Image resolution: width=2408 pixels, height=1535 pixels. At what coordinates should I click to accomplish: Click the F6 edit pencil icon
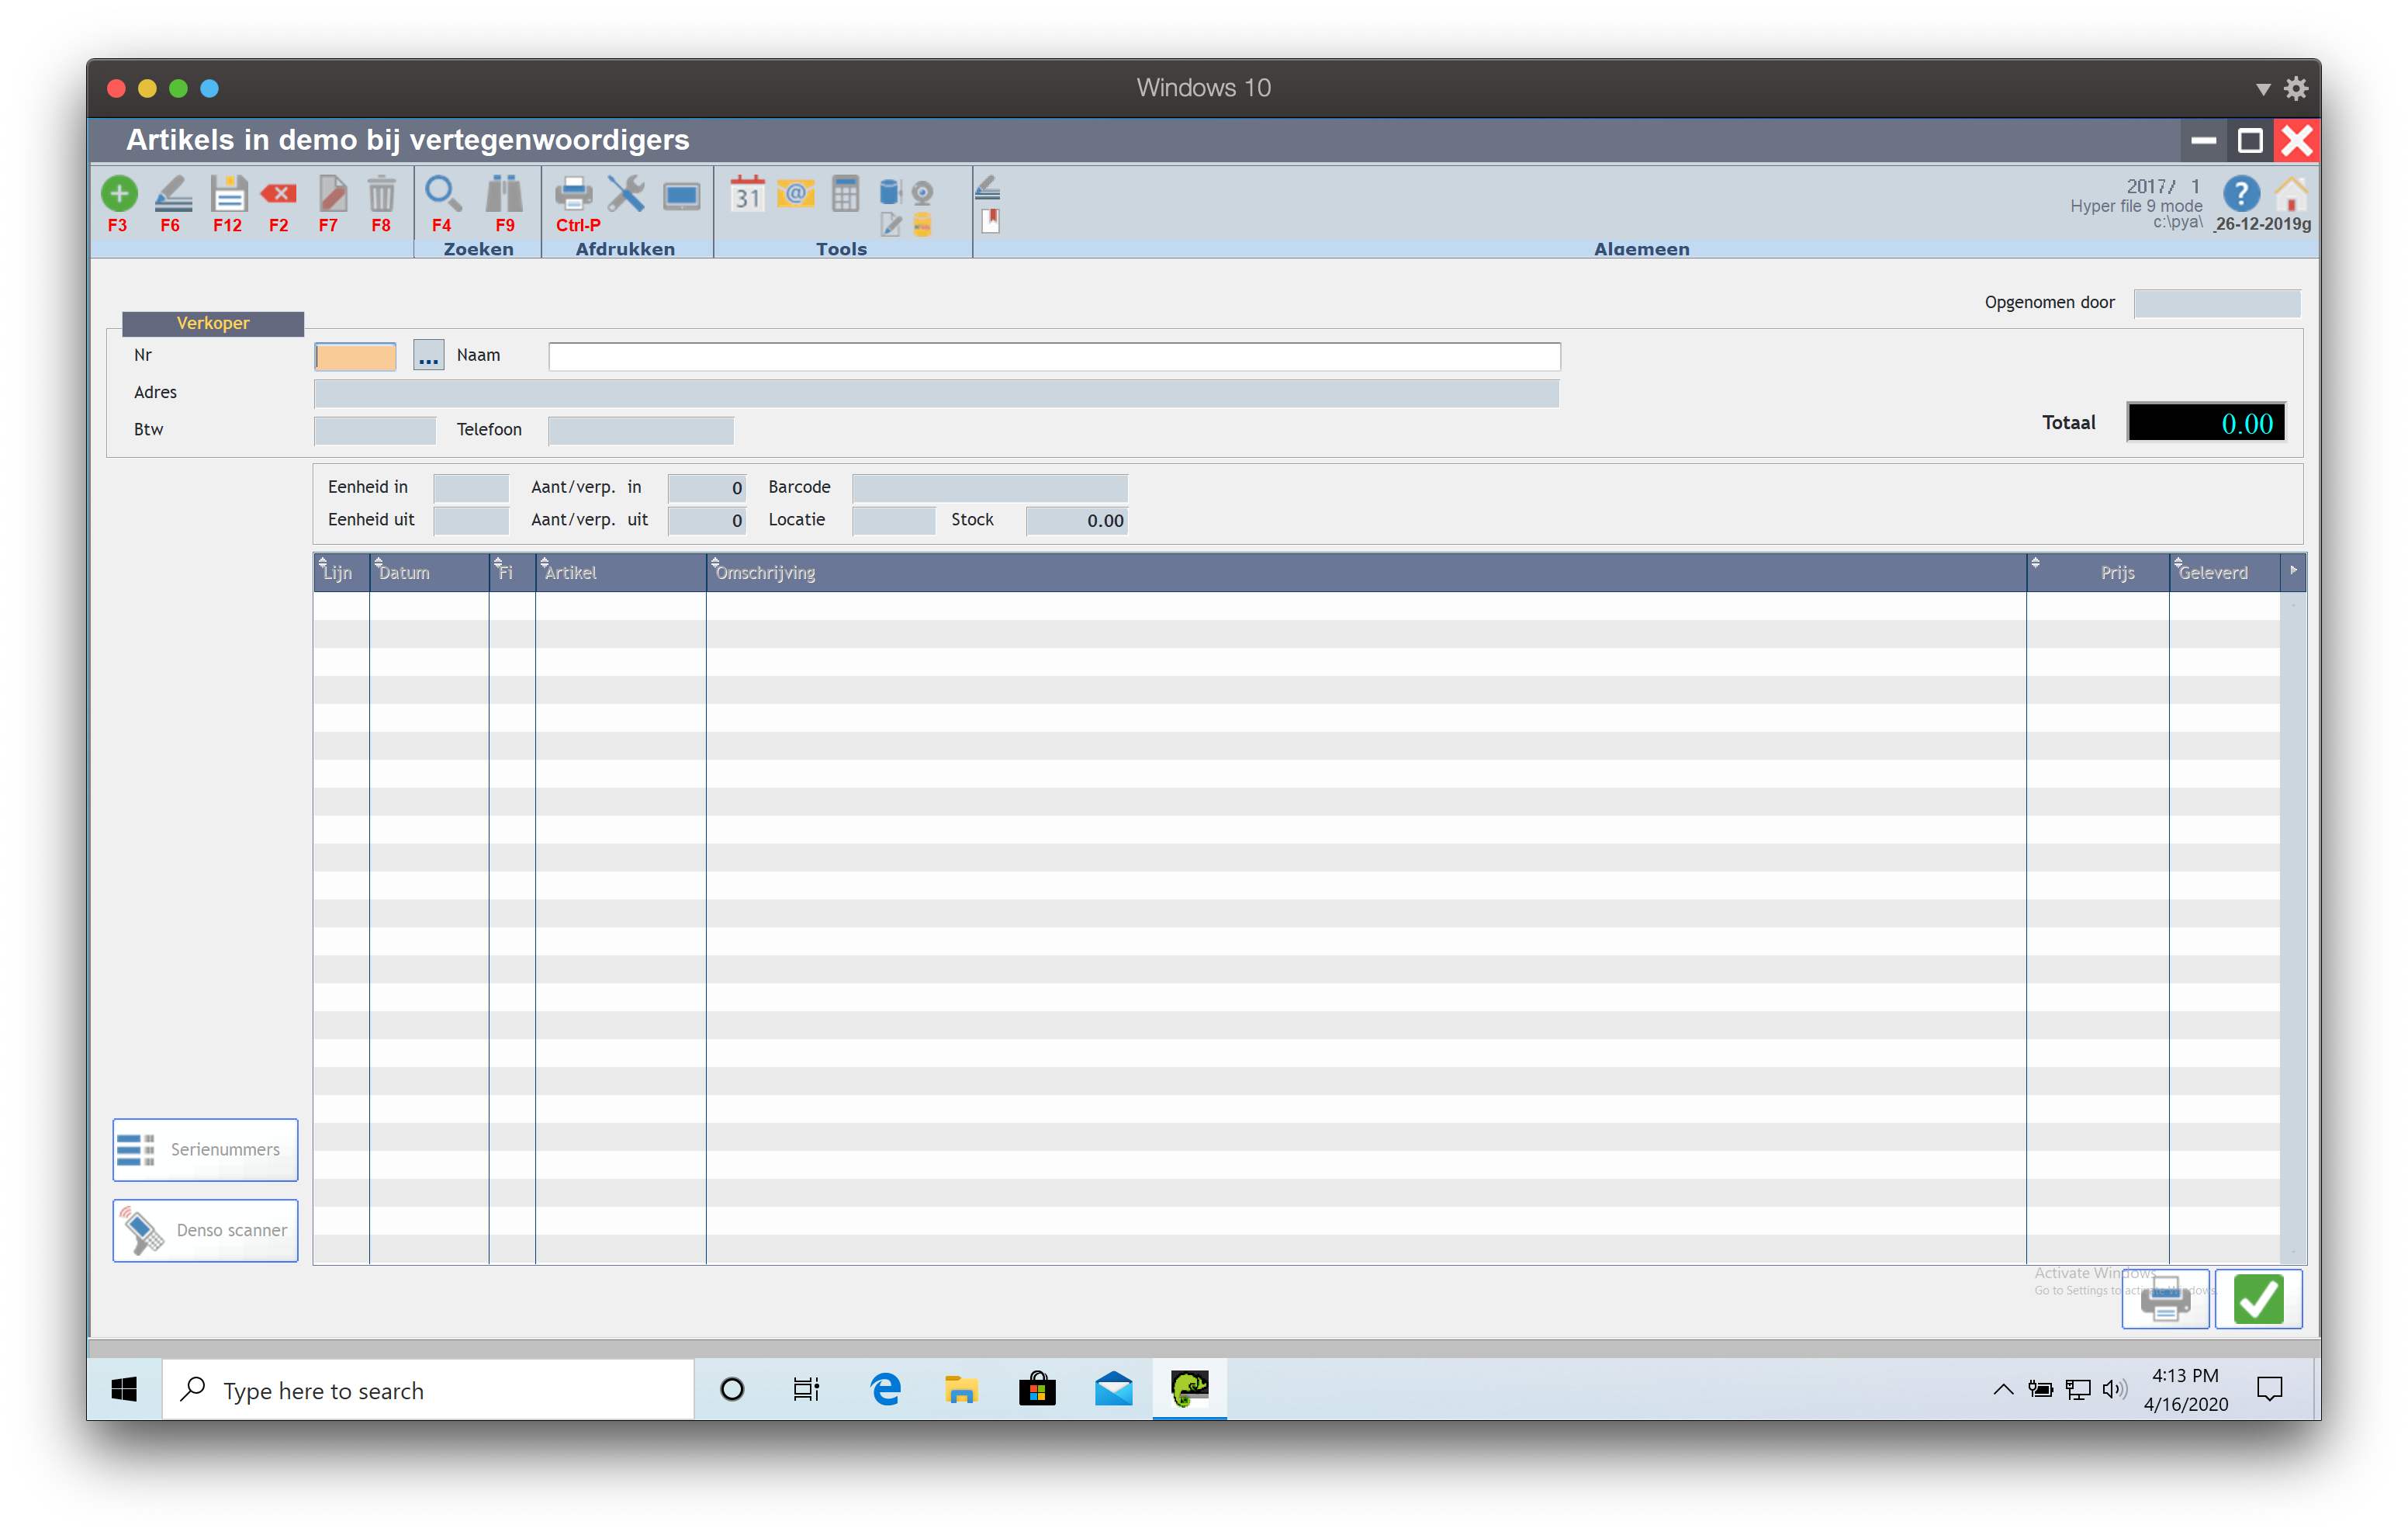(x=173, y=193)
